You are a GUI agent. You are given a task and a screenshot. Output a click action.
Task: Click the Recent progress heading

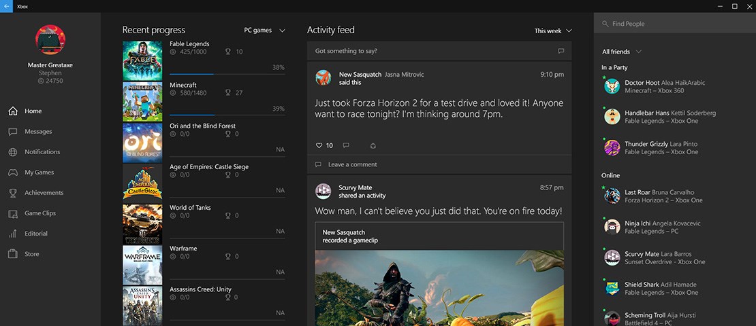pyautogui.click(x=154, y=30)
